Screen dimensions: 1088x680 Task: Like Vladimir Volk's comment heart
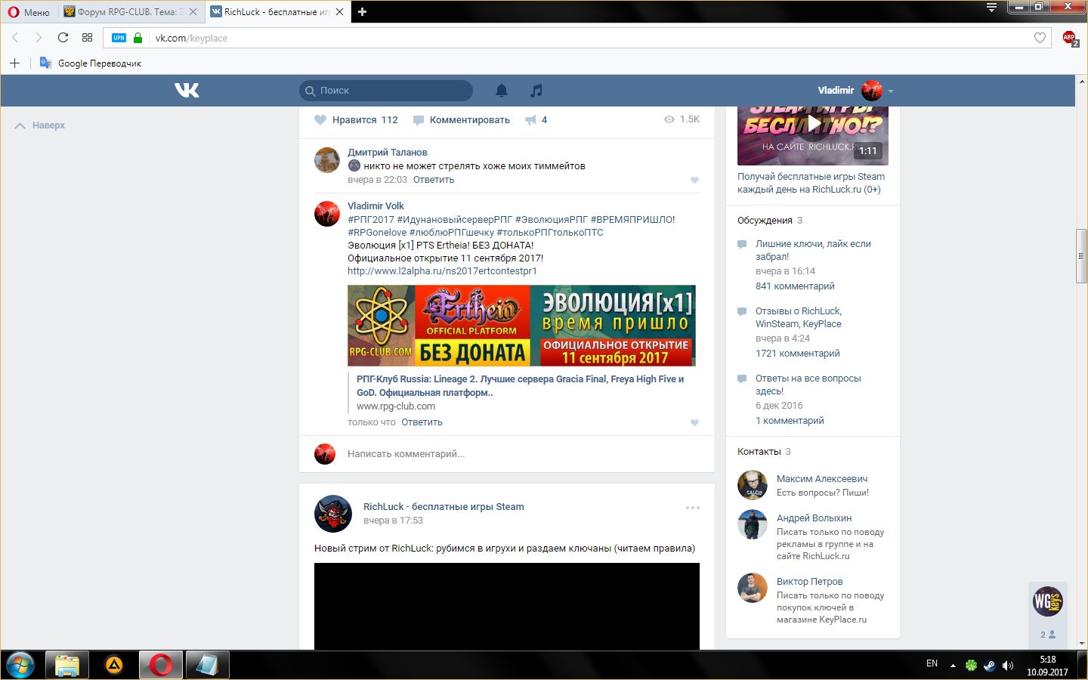click(694, 422)
